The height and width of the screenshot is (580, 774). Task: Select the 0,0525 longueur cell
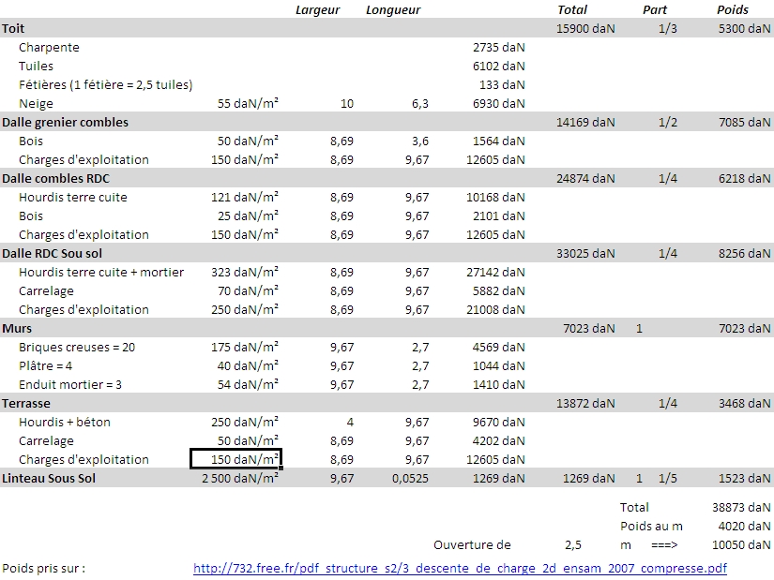(410, 479)
